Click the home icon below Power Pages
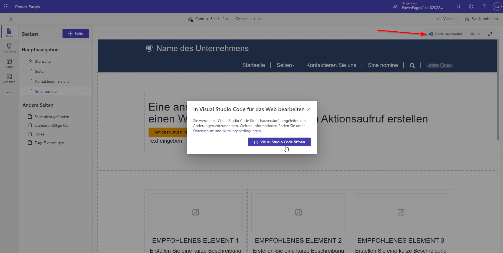Image resolution: width=503 pixels, height=253 pixels. coord(10,19)
